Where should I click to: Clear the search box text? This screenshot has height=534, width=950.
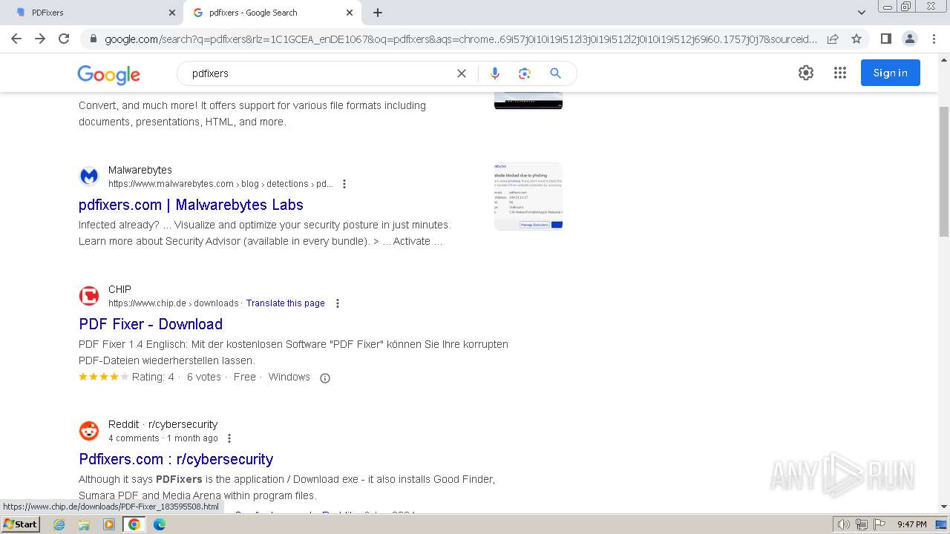click(462, 73)
